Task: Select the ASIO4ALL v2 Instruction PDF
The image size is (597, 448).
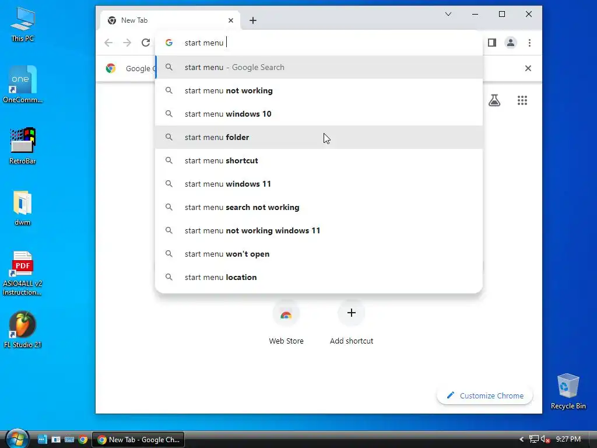Action: tap(23, 274)
